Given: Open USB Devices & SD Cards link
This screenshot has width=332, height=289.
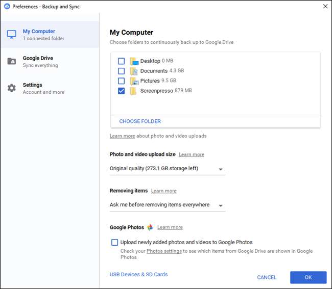Looking at the screenshot, I should tap(138, 275).
